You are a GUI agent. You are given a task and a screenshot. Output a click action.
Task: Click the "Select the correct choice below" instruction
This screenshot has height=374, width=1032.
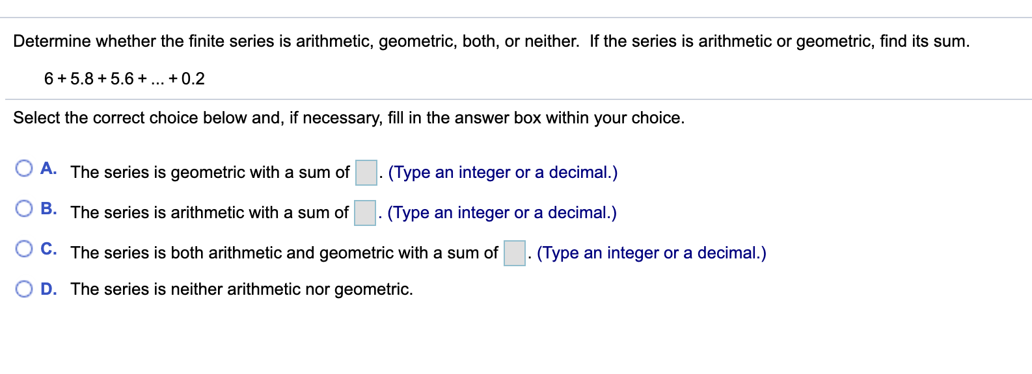pyautogui.click(x=349, y=118)
